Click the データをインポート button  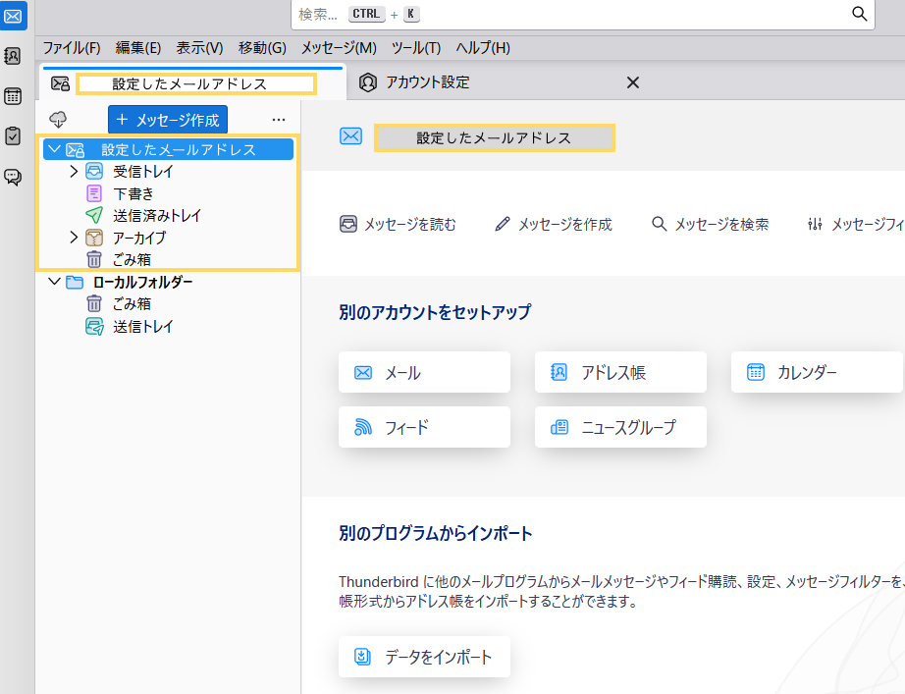[424, 657]
